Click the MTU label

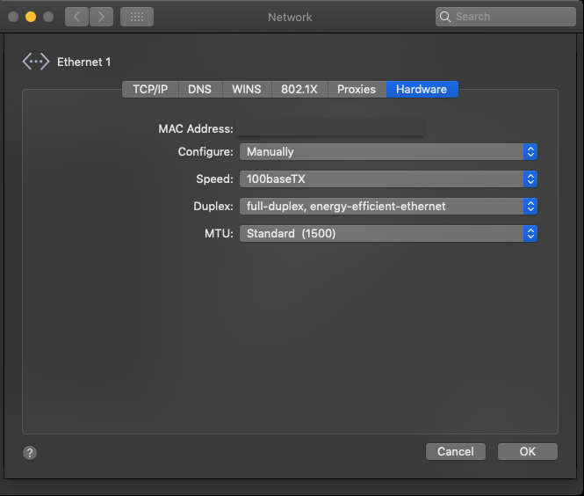pyautogui.click(x=219, y=233)
